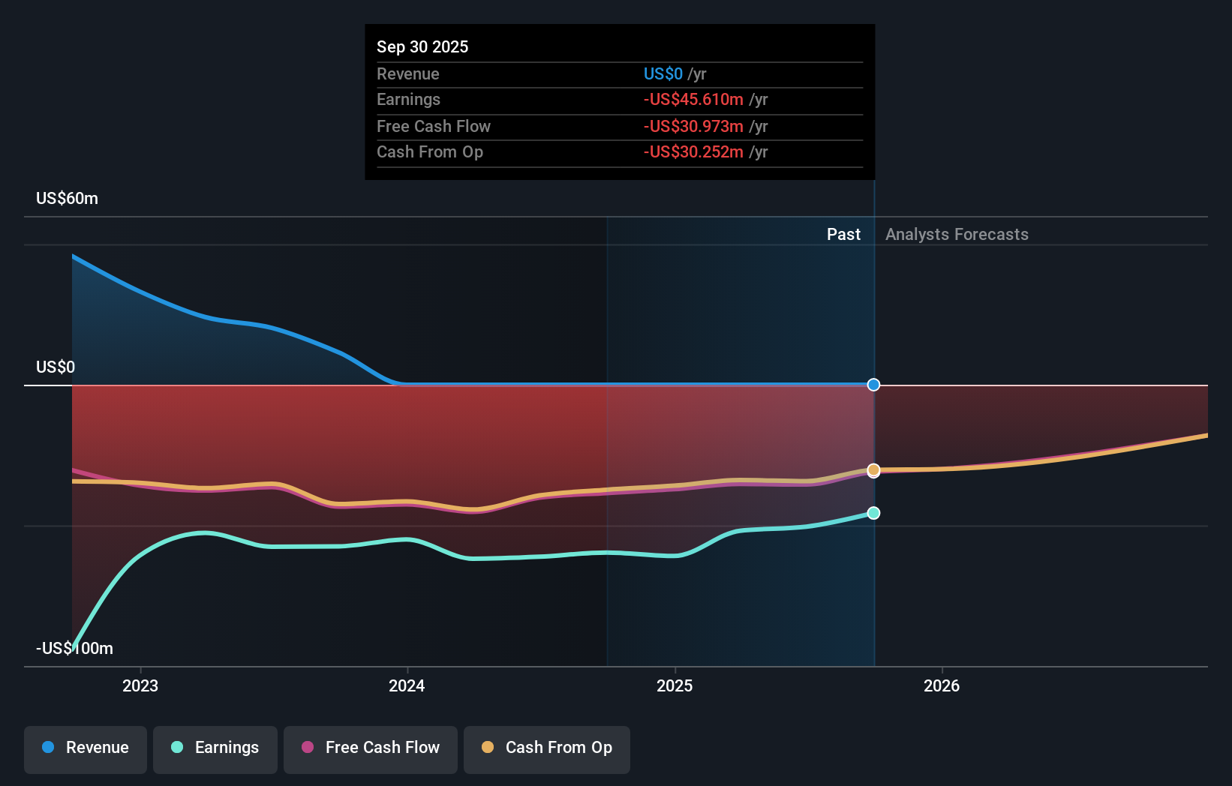Click the Past section label
Image resolution: width=1232 pixels, height=786 pixels.
tap(843, 235)
